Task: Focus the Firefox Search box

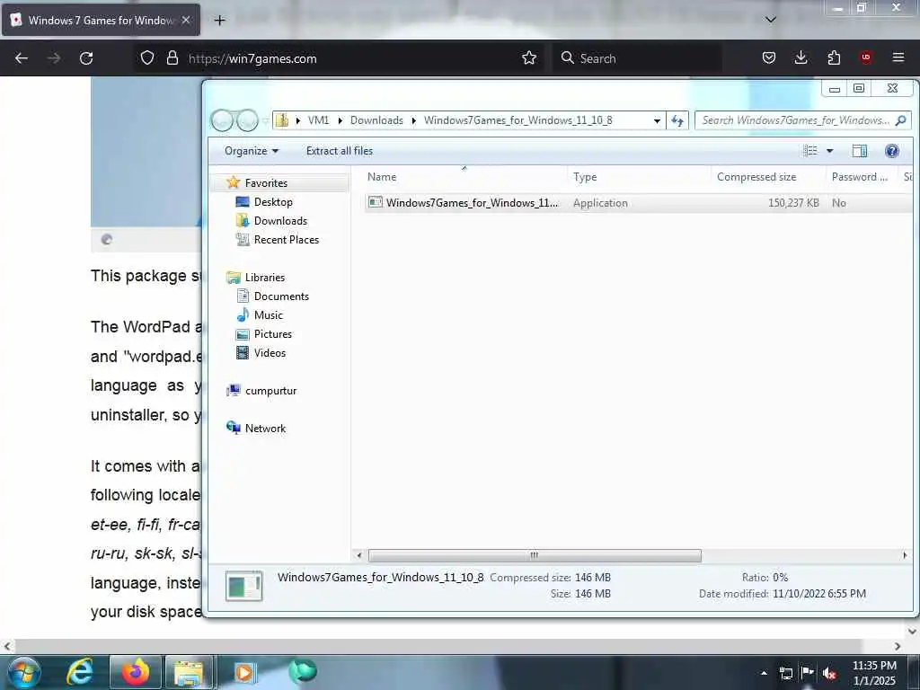Action: pyautogui.click(x=637, y=58)
